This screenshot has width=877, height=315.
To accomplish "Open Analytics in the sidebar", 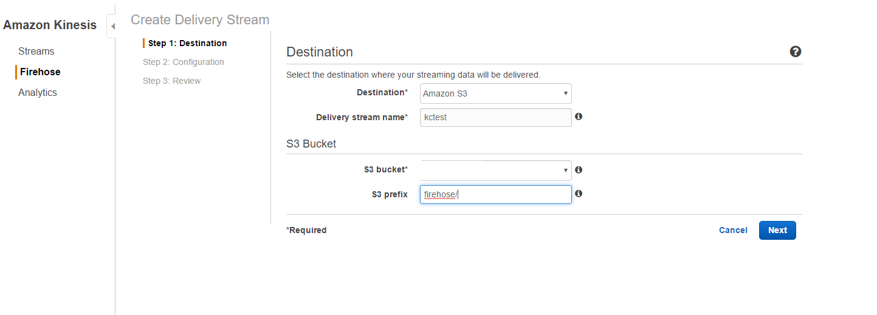I will click(37, 92).
